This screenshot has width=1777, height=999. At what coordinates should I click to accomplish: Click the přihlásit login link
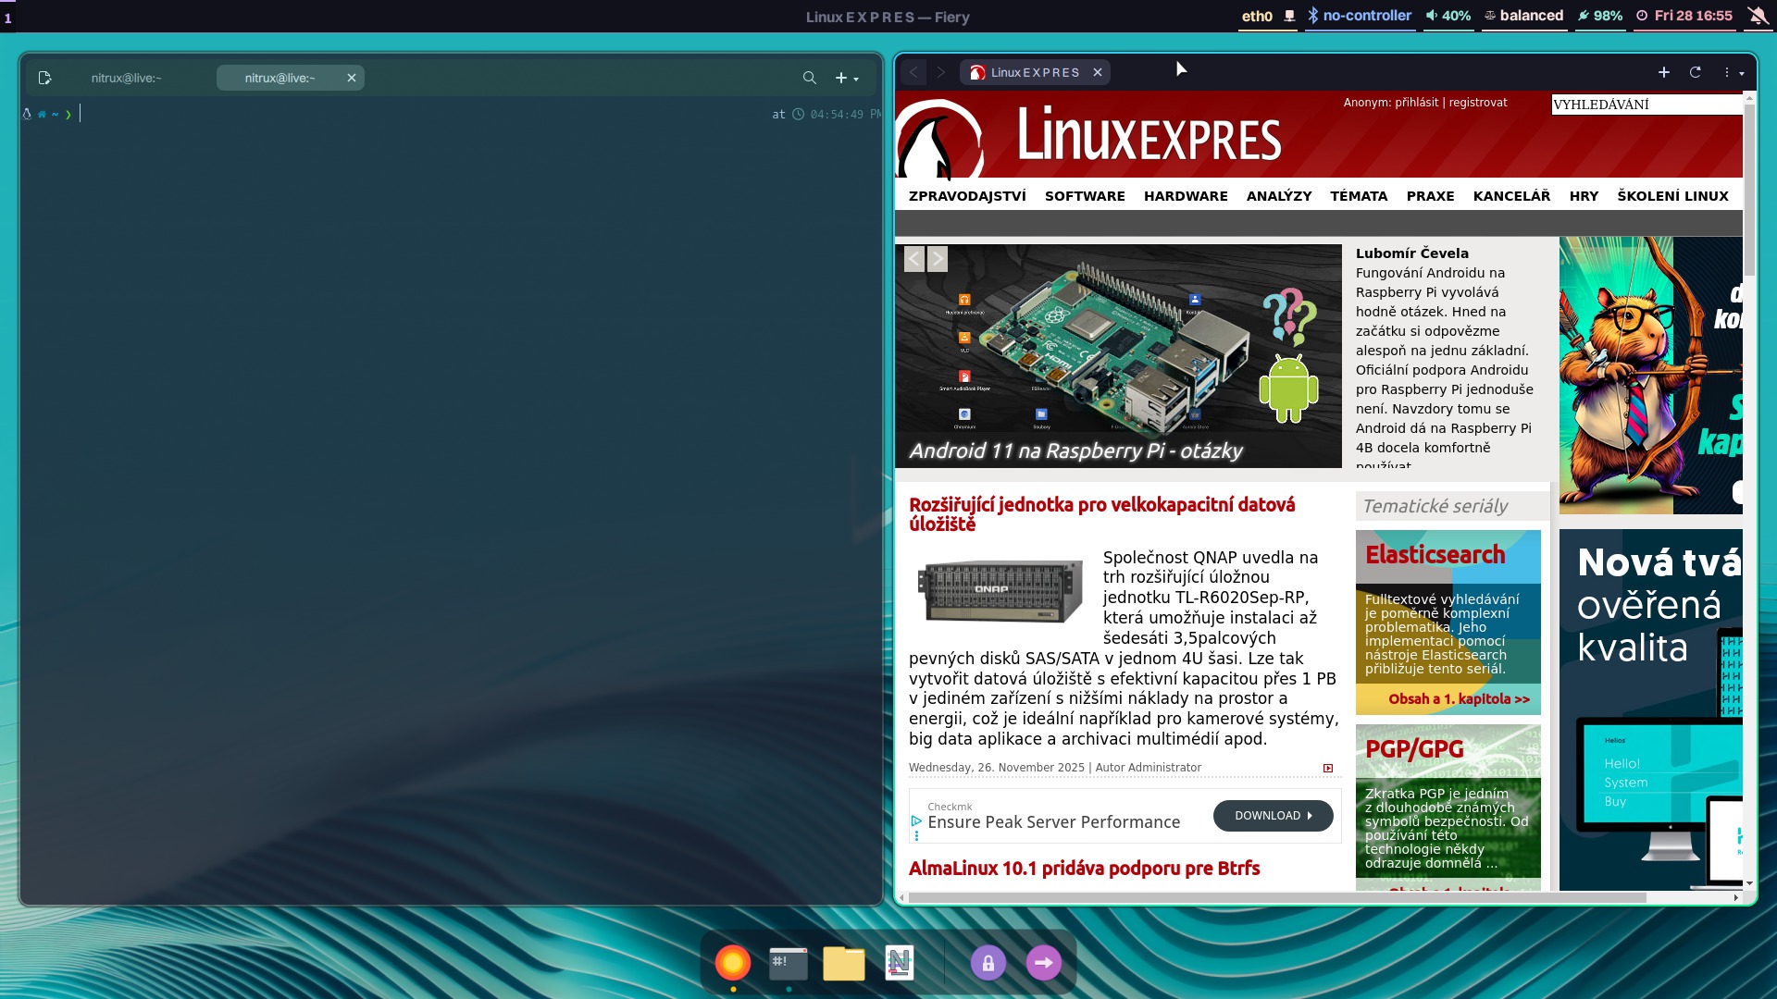(1416, 103)
